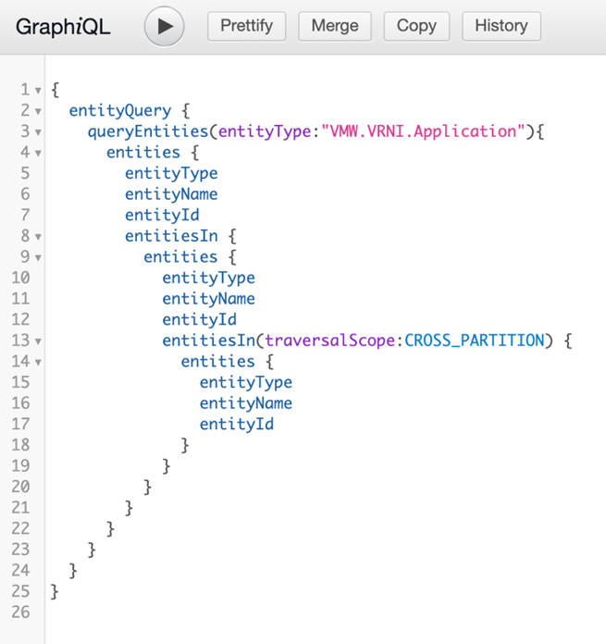This screenshot has width=606, height=644.
Task: Click the GraphiQL title logo
Action: 63,26
